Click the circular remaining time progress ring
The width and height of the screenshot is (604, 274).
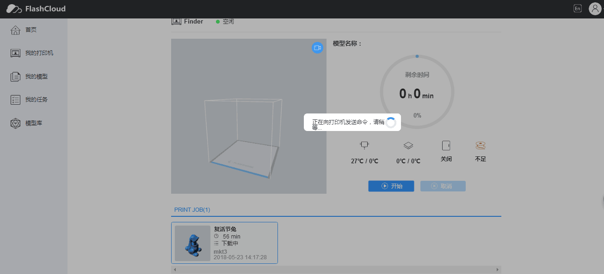coord(417,92)
